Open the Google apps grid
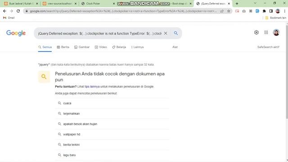Viewport: 288px width, 162px height. click(266, 32)
